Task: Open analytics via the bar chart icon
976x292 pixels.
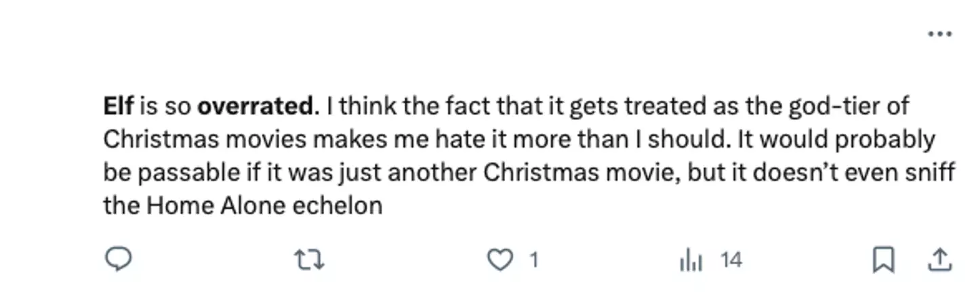Action: point(691,260)
